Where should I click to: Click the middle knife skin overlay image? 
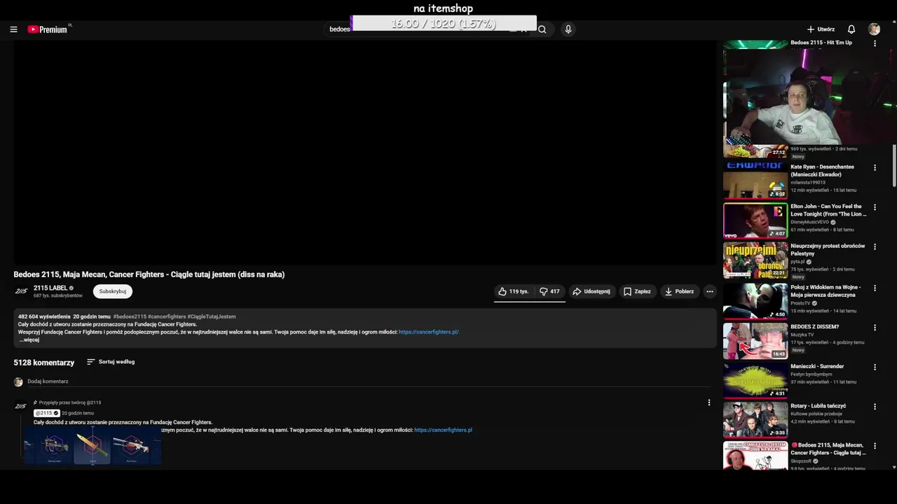(93, 447)
